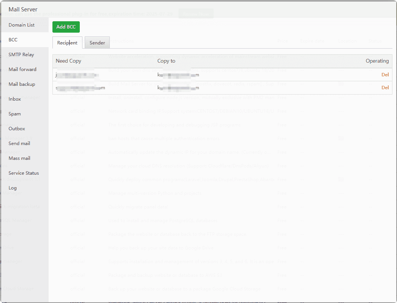View Service Status section
The height and width of the screenshot is (303, 397).
click(x=24, y=173)
